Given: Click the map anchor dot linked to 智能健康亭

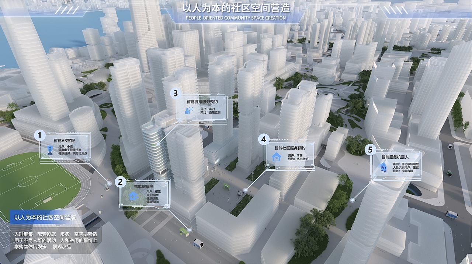Looking at the screenshot, I should pyautogui.click(x=190, y=230).
